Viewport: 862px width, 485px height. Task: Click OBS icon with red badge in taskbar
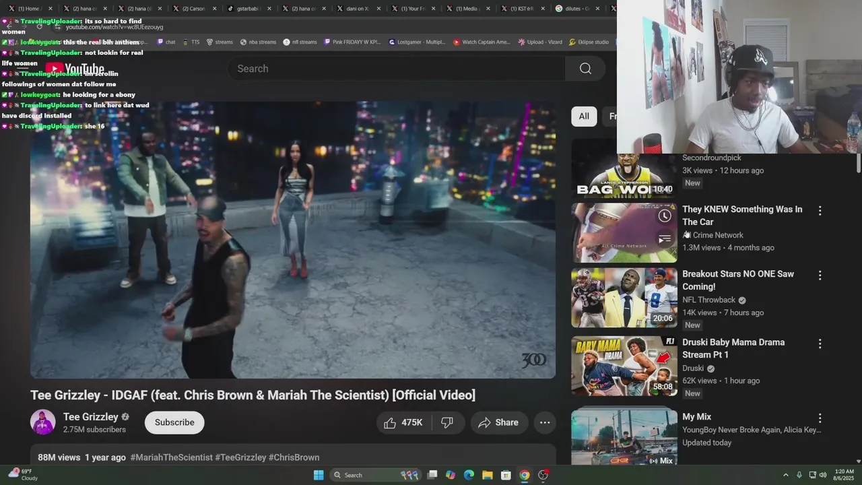543,475
